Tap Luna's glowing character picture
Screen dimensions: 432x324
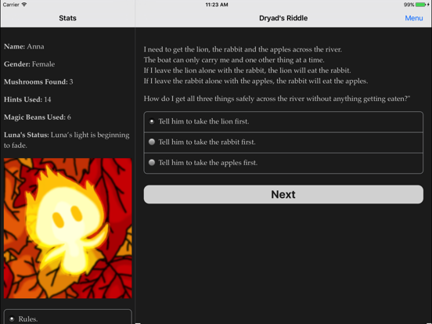pyautogui.click(x=68, y=228)
